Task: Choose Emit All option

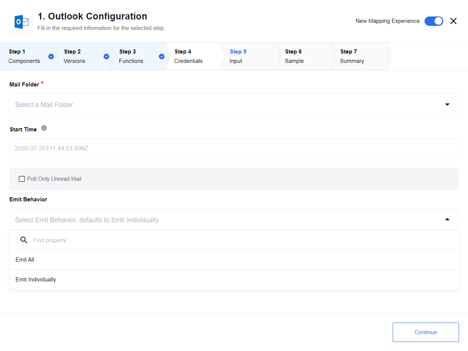Action: point(234,260)
